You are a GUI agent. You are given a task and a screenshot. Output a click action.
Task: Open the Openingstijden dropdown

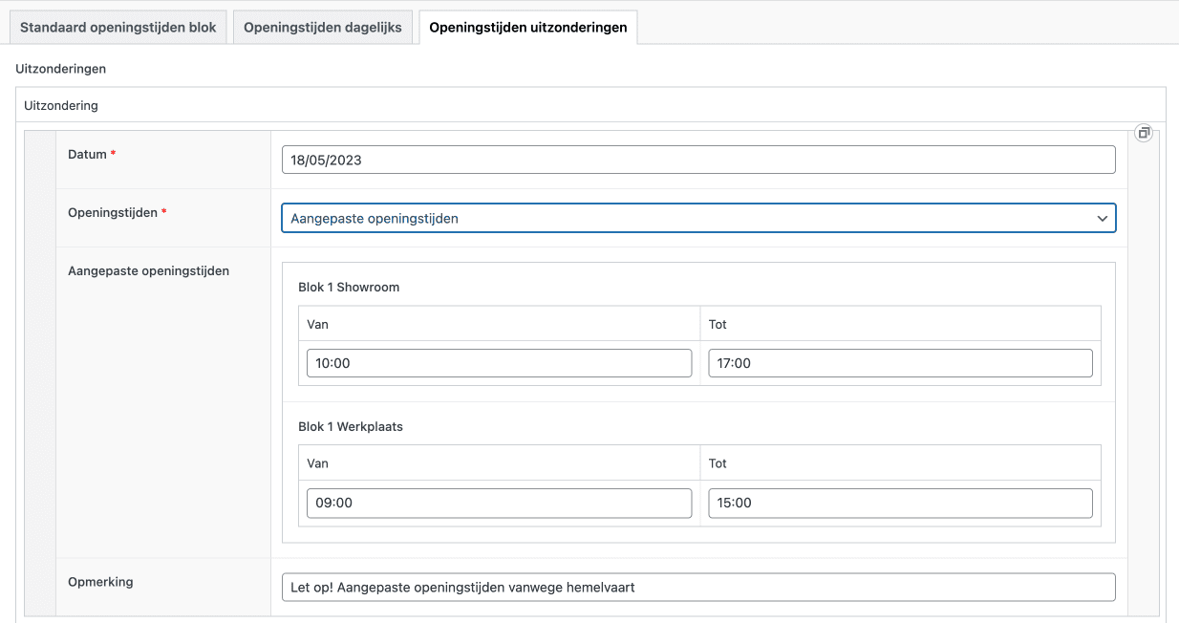698,218
